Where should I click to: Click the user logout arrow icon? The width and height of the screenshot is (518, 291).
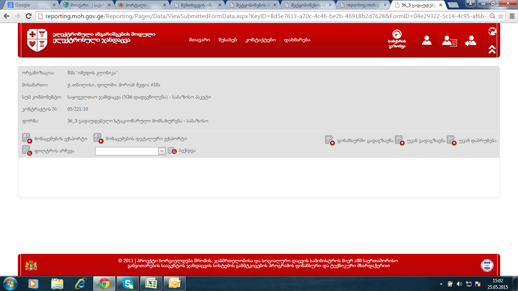click(x=471, y=41)
